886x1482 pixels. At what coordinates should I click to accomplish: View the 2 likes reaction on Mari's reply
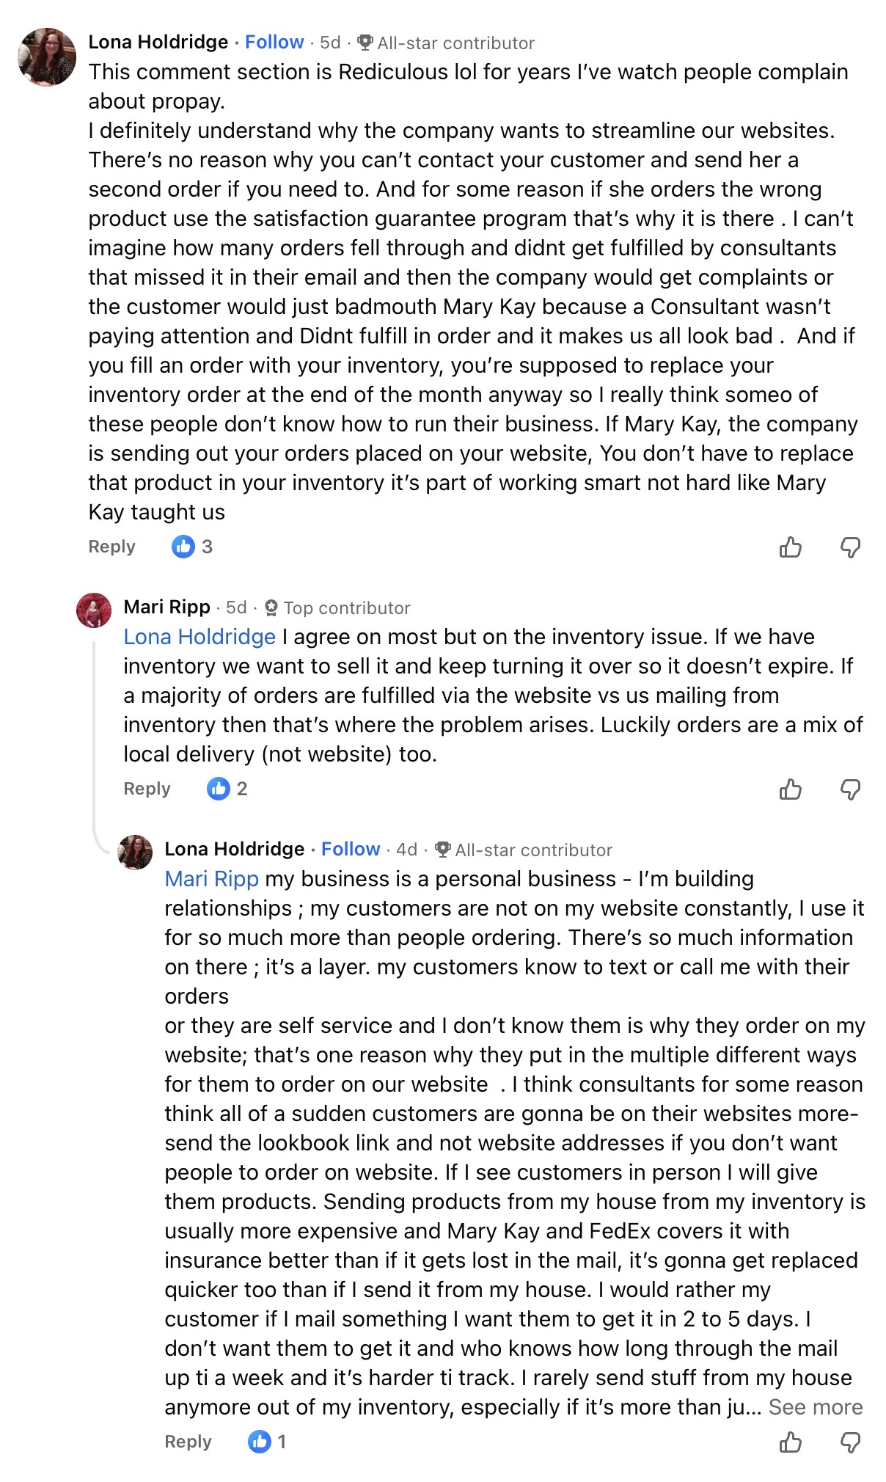pos(227,789)
